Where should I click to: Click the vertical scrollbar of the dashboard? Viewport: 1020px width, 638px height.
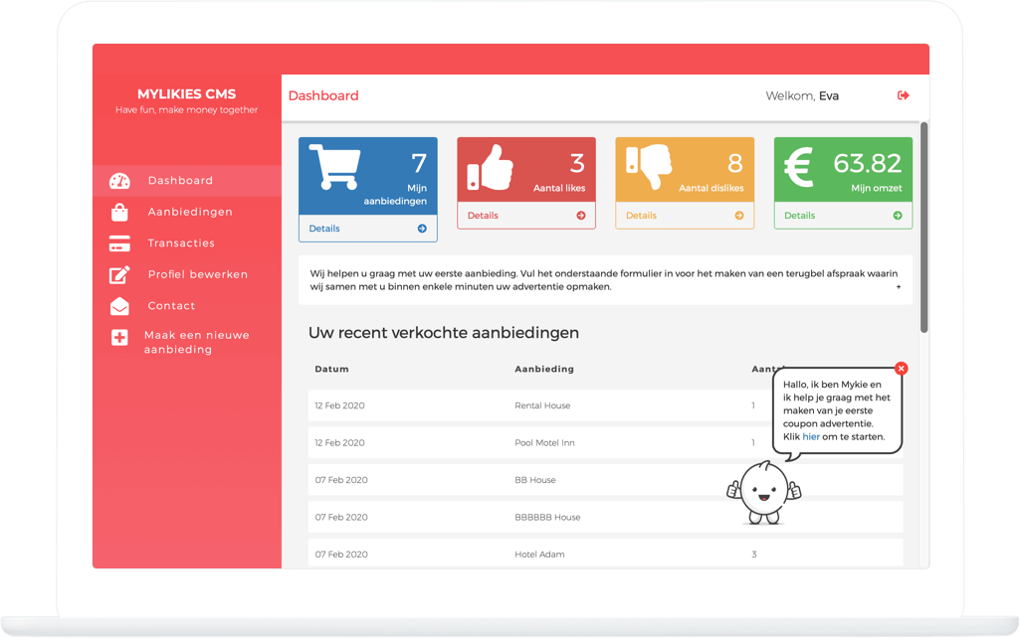[923, 228]
